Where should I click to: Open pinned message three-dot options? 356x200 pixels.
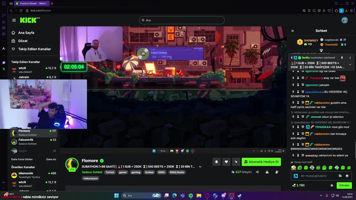pos(350,58)
